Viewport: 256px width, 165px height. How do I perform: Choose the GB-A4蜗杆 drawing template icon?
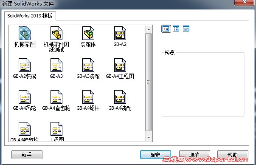(88, 97)
